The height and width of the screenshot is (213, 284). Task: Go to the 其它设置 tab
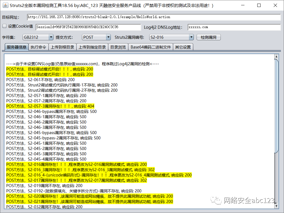[x=183, y=47]
